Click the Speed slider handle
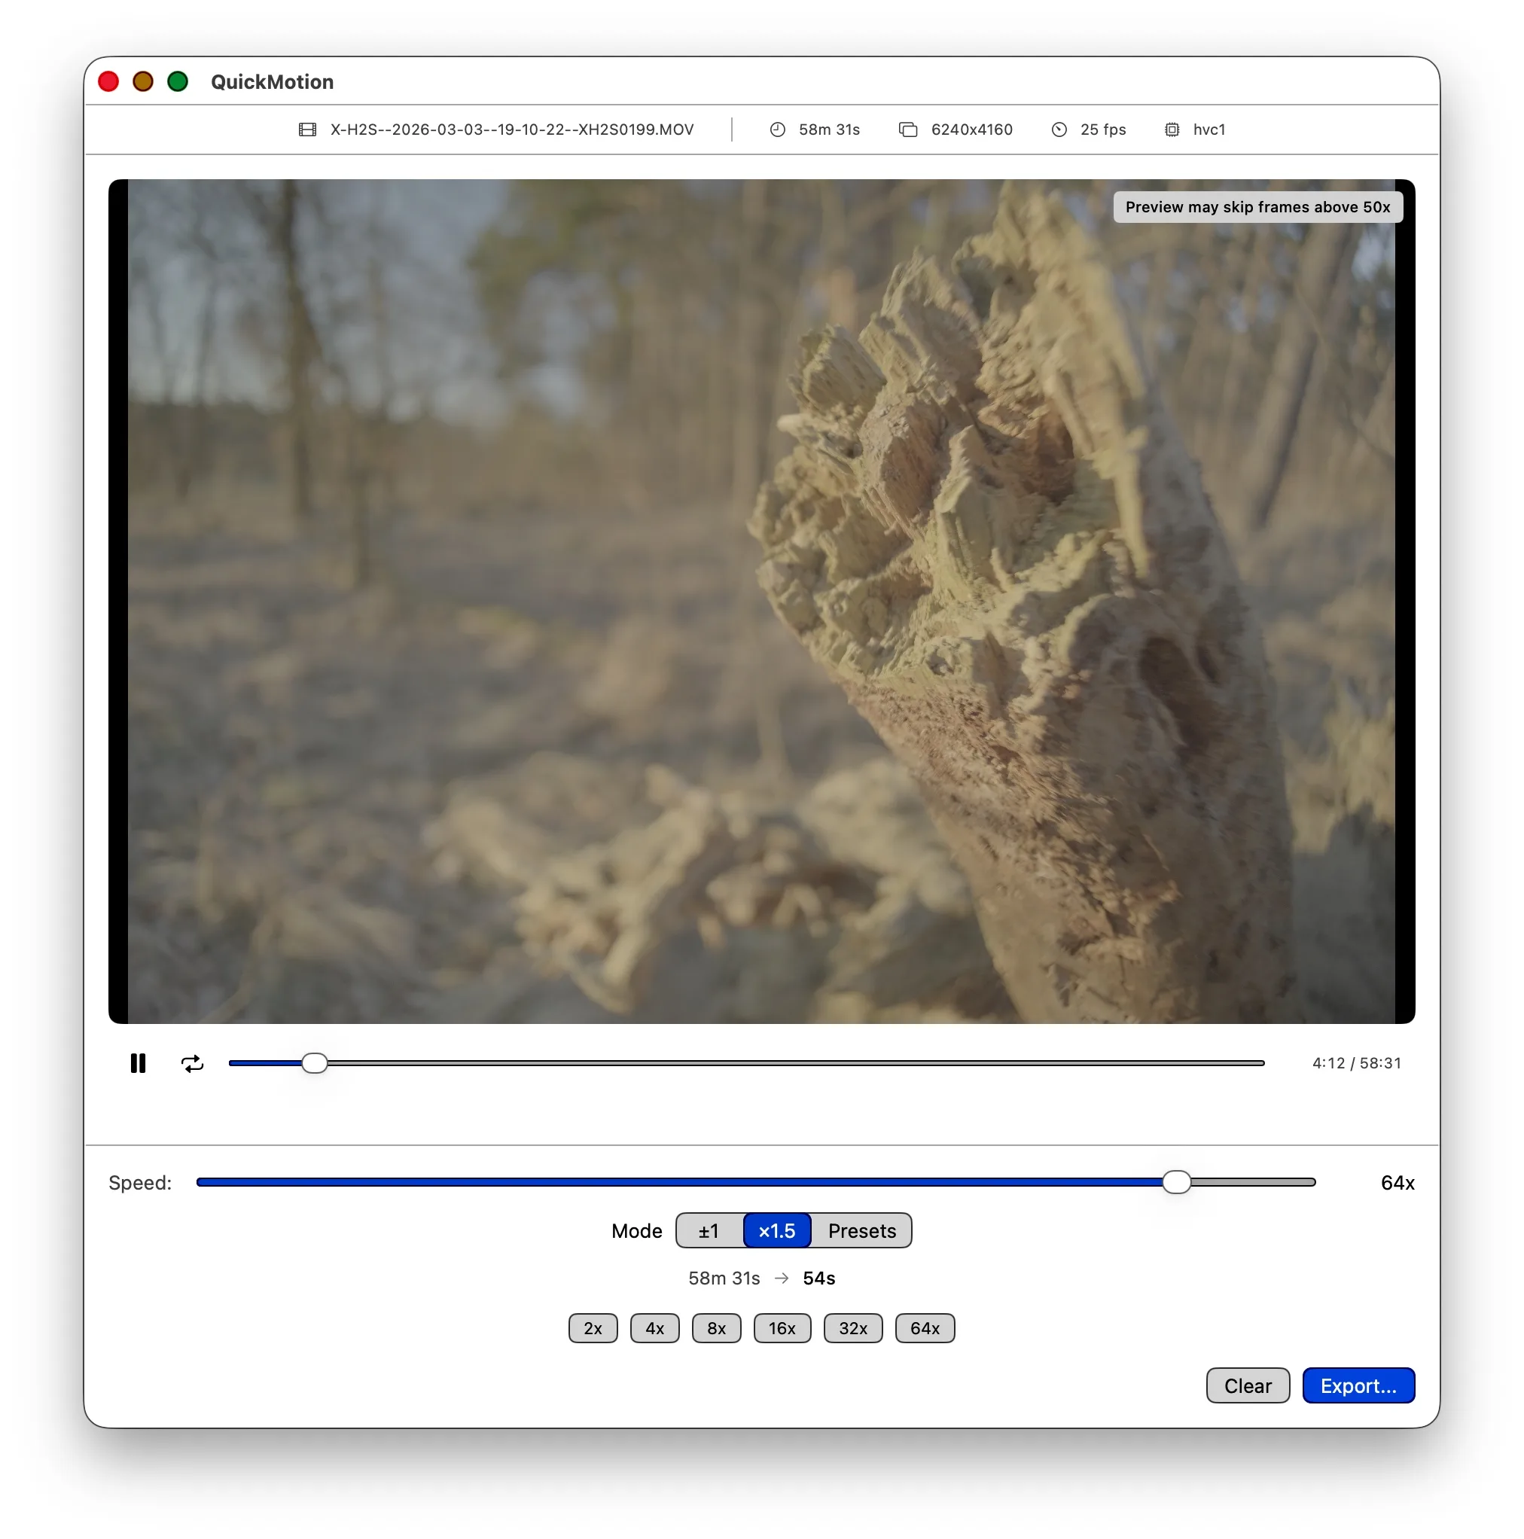The image size is (1524, 1539). [1176, 1182]
